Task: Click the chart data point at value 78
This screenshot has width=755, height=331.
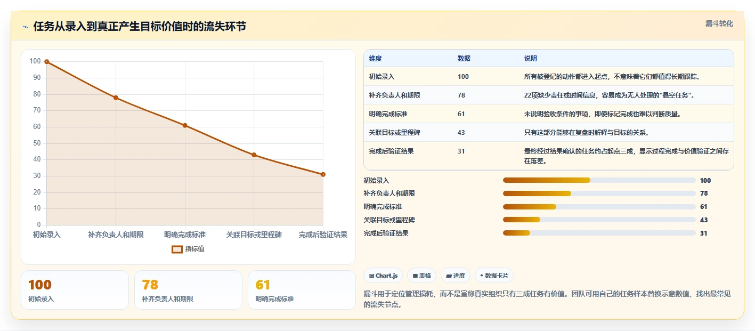Action: coord(116,98)
